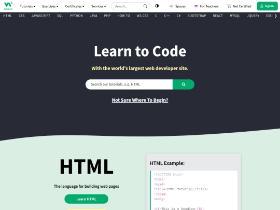
Task: Focus the 'Search our tutorials' input
Action: pyautogui.click(x=129, y=85)
